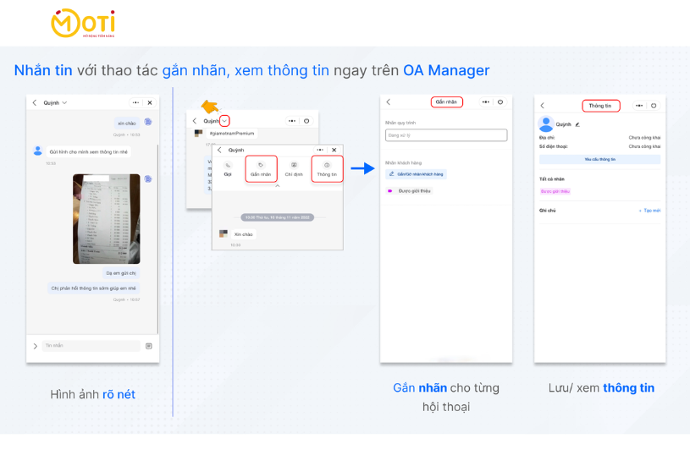Click the MOTI logo

(x=83, y=24)
